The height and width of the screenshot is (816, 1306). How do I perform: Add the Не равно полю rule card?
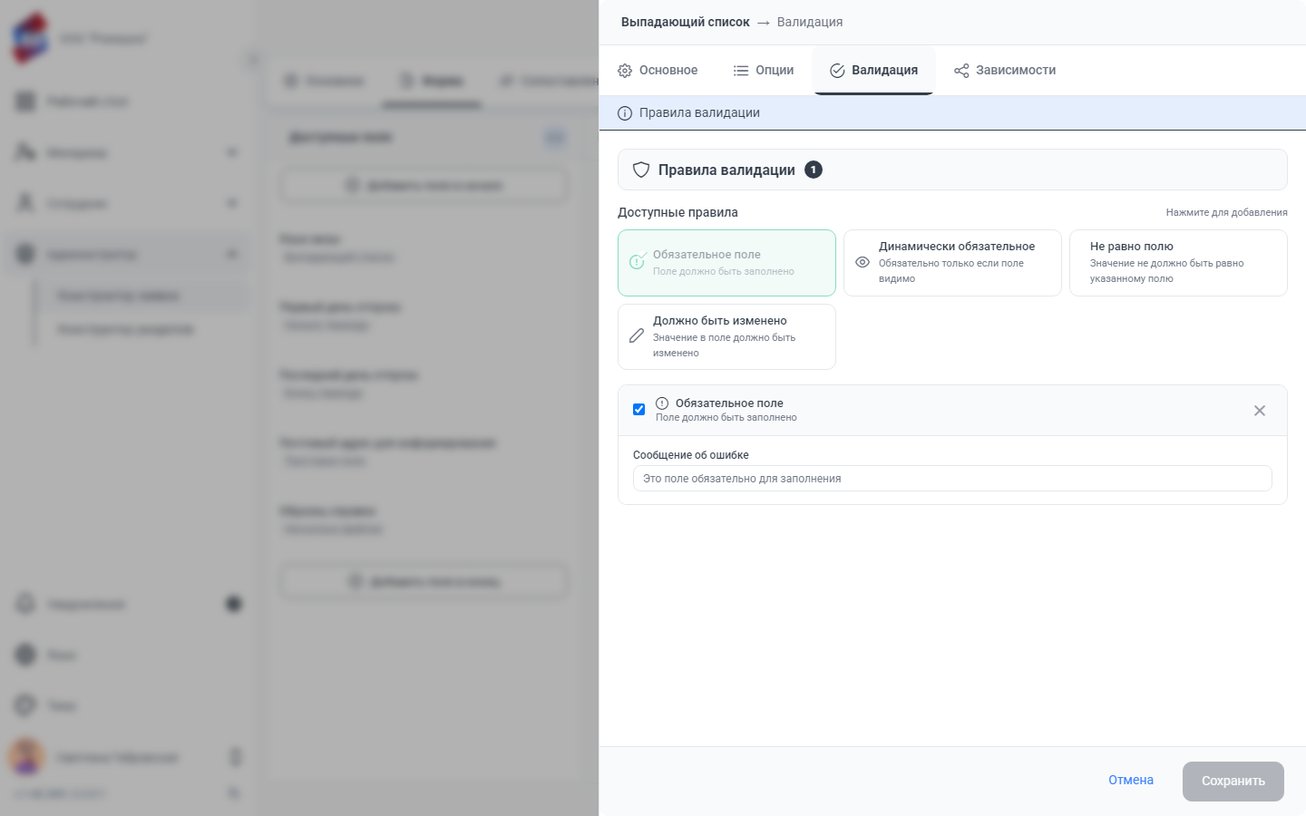(x=1178, y=263)
